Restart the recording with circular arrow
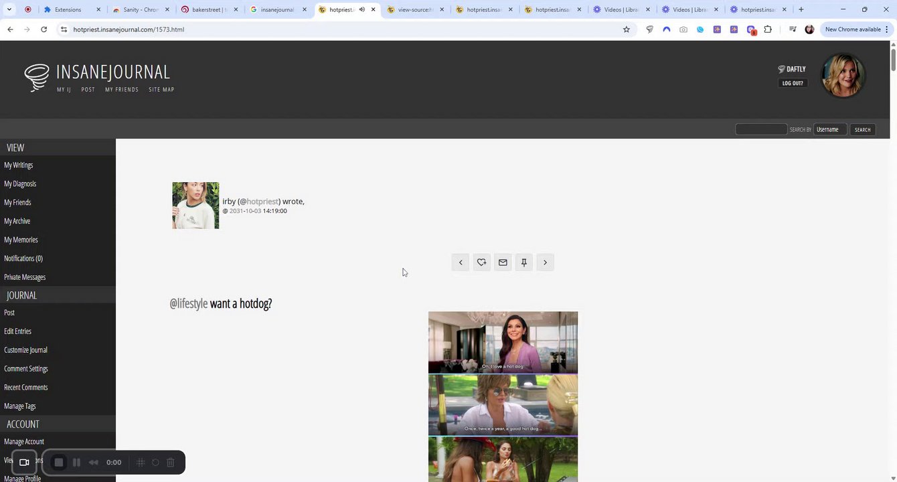 (x=155, y=462)
